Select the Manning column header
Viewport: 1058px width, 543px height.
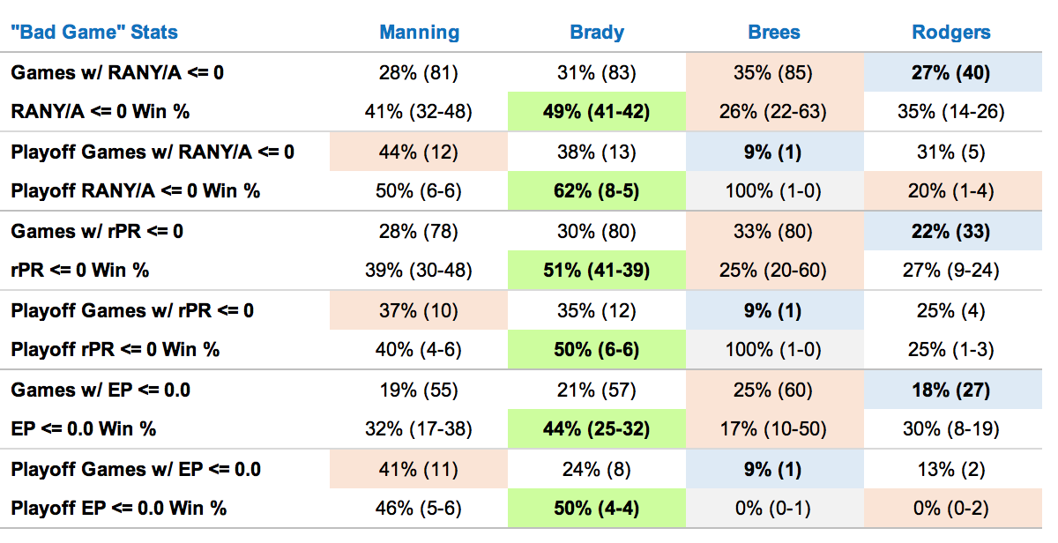tap(420, 33)
